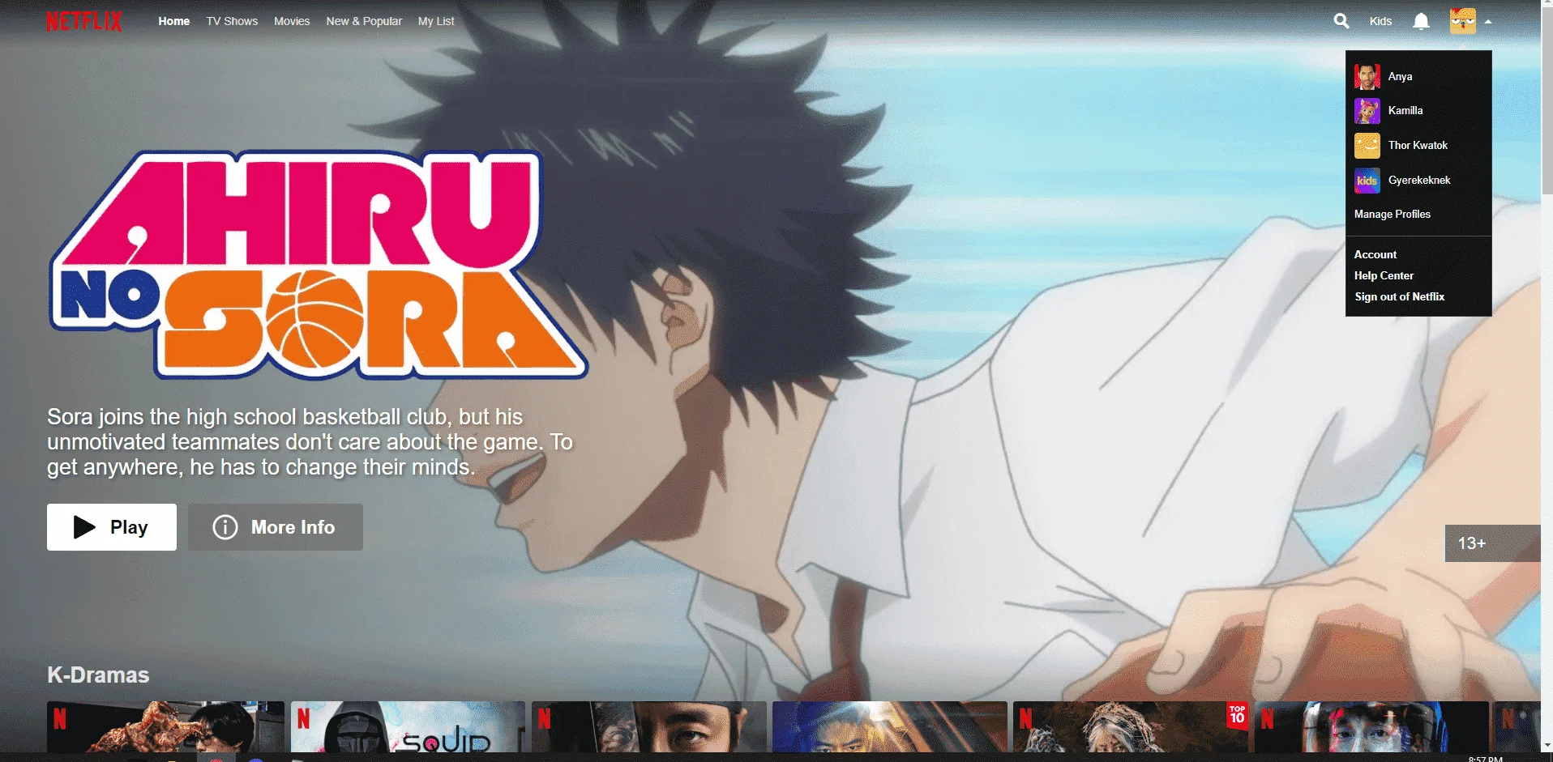Go to the Home tab
Viewport: 1553px width, 762px height.
174,21
